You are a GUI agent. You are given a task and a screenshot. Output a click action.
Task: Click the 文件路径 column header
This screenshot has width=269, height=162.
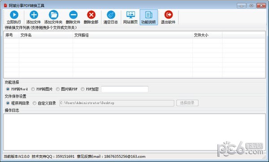133,35
